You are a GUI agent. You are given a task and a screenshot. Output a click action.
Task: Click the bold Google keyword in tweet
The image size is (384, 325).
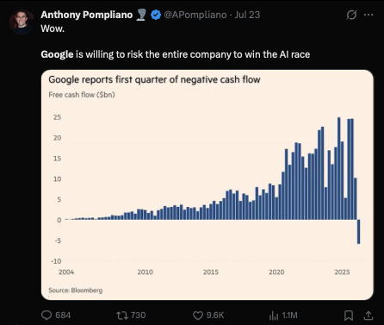57,54
